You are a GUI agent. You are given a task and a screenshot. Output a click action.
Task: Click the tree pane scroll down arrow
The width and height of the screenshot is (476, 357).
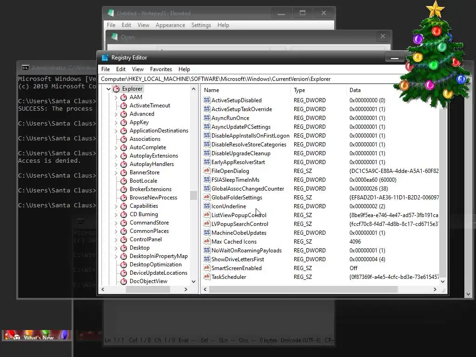pos(193,282)
